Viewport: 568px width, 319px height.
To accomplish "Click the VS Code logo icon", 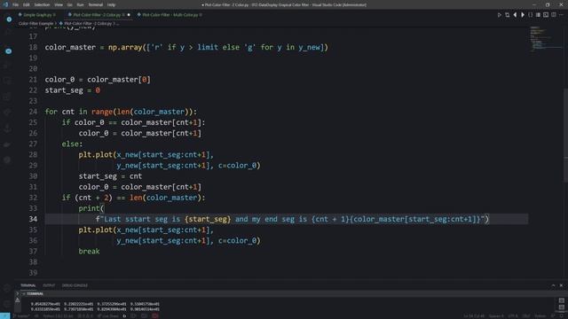I will (5, 4).
